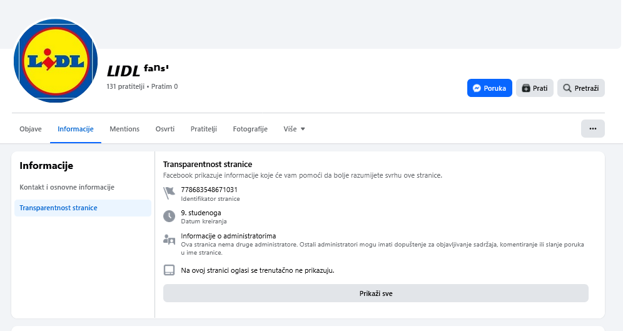Select the Informacije tab
This screenshot has width=623, height=331.
coord(76,129)
